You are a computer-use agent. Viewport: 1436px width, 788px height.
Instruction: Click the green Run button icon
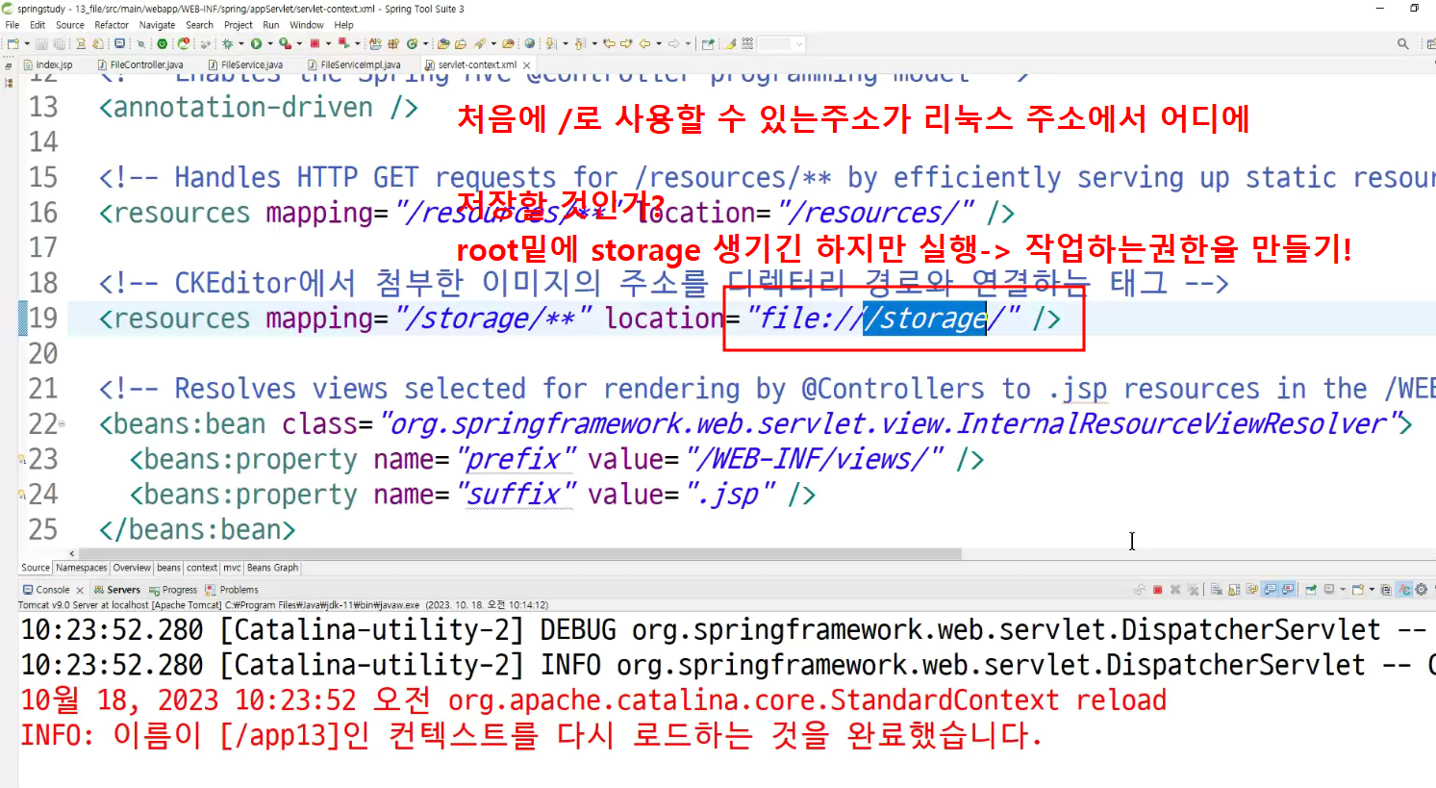(256, 43)
